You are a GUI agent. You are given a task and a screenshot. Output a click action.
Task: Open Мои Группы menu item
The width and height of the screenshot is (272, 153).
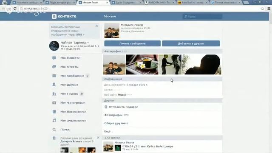[69, 93]
